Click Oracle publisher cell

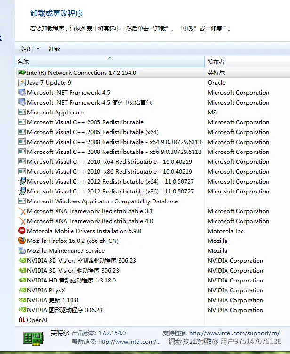[217, 83]
